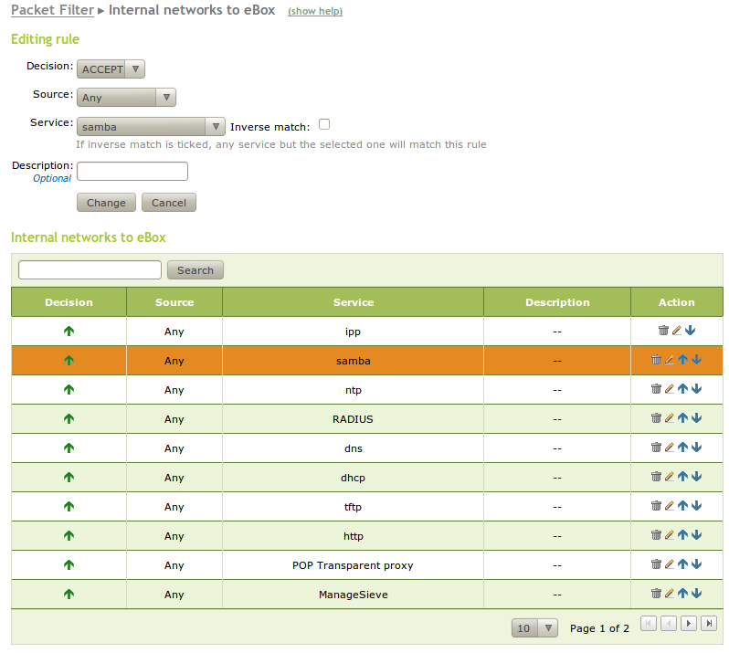Image resolution: width=729 pixels, height=653 pixels.
Task: Edit the tftp rule
Action: [670, 506]
